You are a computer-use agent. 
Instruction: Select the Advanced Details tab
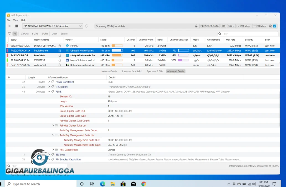176,71
